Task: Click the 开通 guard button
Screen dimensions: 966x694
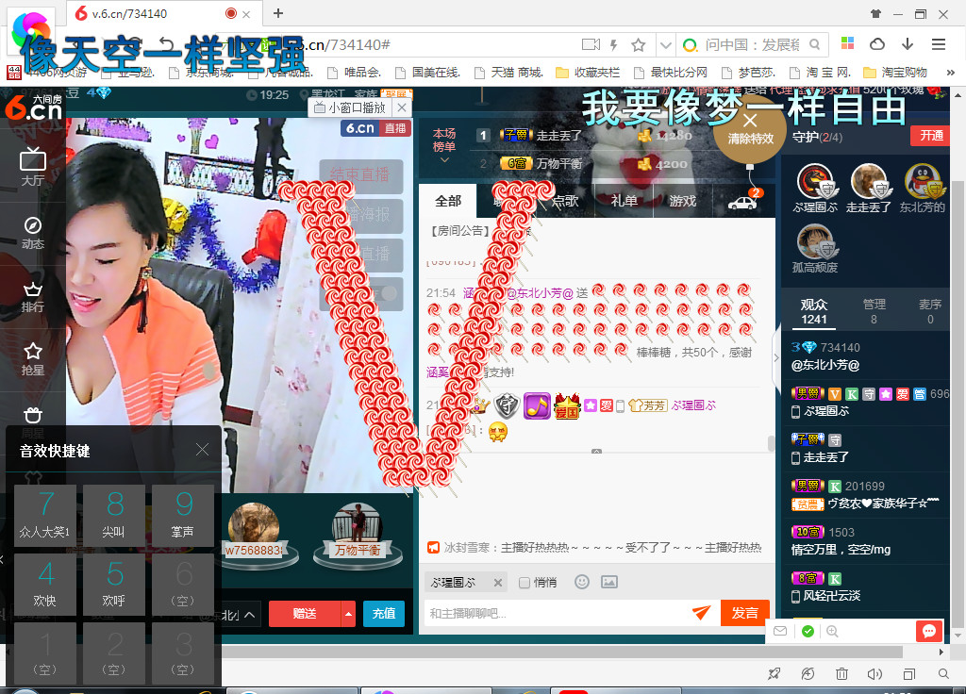Action: [930, 136]
